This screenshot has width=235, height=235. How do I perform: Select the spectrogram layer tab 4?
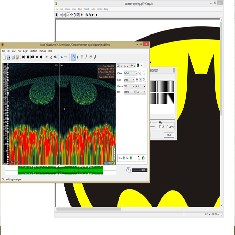pos(139,65)
